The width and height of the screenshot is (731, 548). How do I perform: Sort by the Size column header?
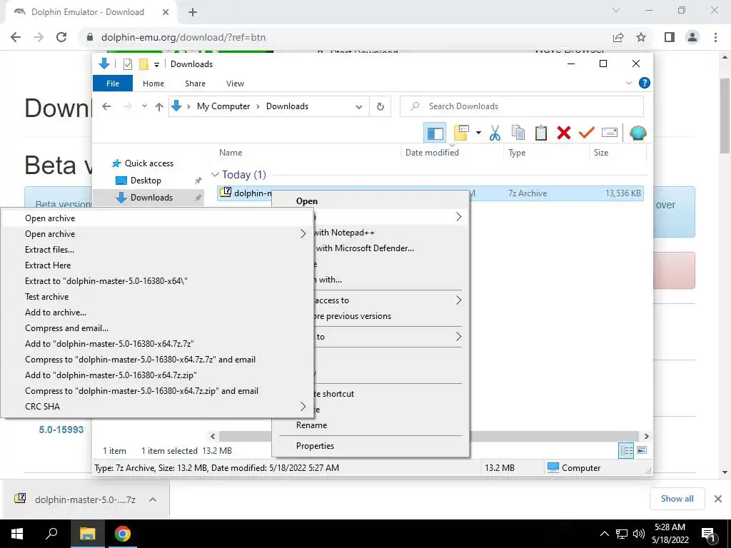(x=601, y=153)
